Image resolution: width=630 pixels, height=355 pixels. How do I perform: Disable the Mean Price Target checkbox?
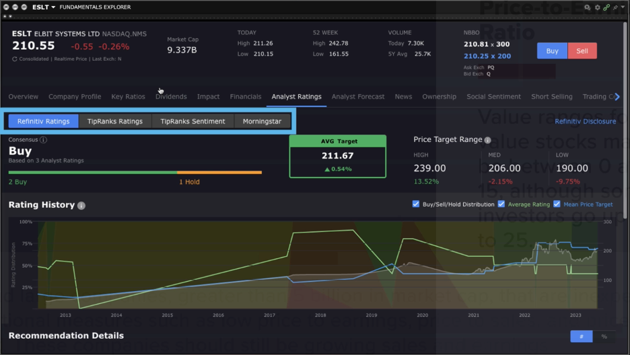pyautogui.click(x=557, y=204)
